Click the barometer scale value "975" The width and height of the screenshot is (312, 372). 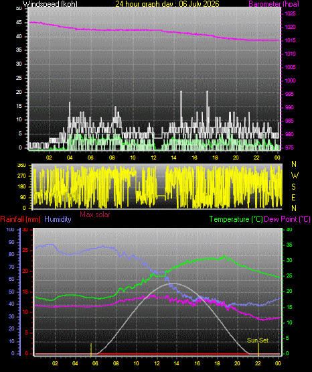[x=289, y=148]
